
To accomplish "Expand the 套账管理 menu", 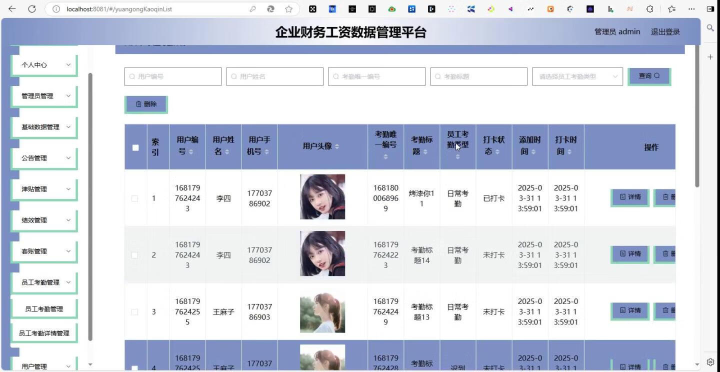I will [x=44, y=251].
